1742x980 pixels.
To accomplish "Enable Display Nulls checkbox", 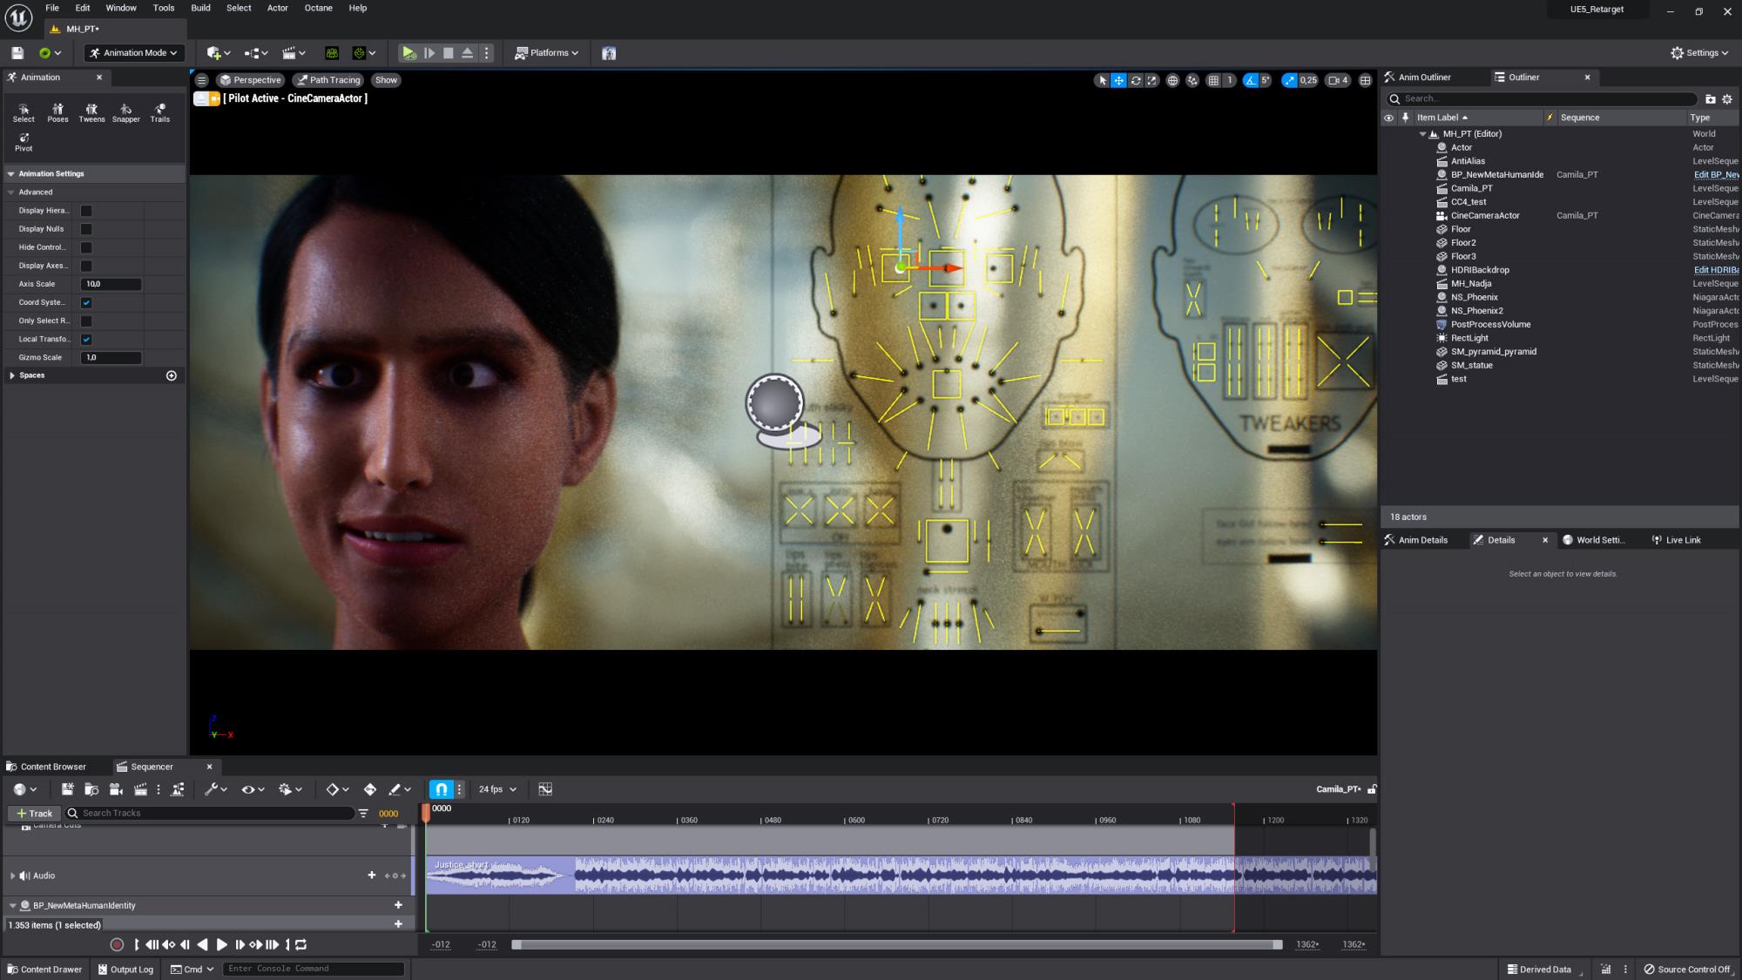I will tap(86, 229).
